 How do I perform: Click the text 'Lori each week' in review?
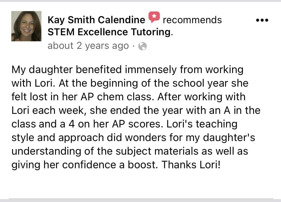[48, 110]
